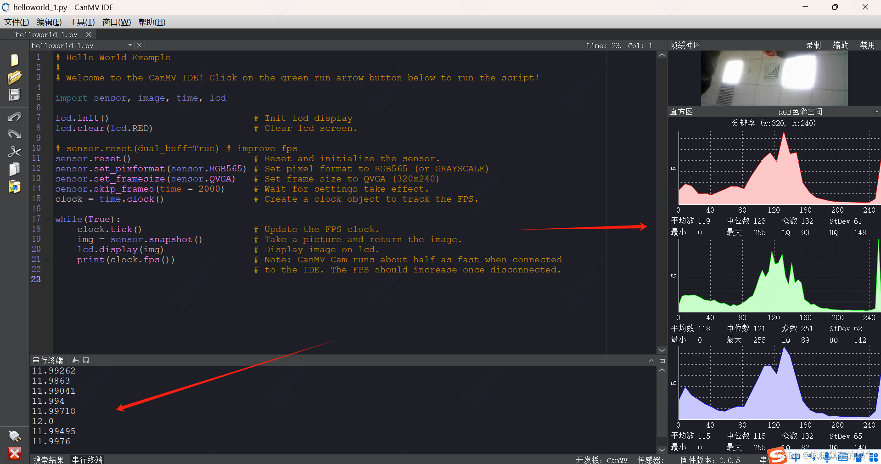Image resolution: width=881 pixels, height=464 pixels.
Task: Click the Redo arrow icon
Action: click(x=14, y=134)
